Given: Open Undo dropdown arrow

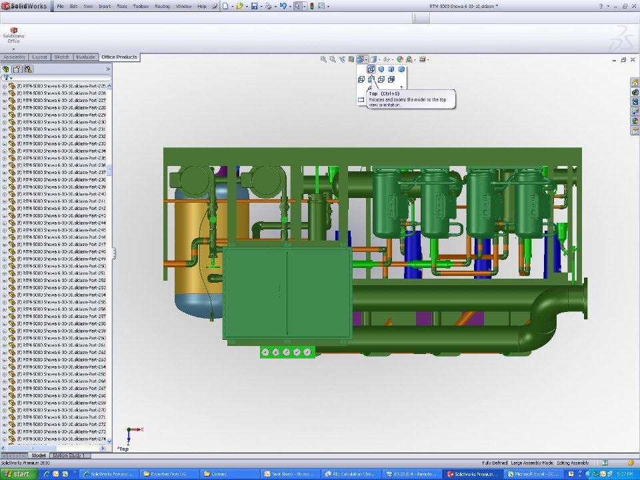Looking at the screenshot, I should click(289, 6).
